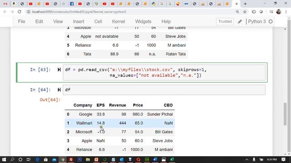The width and height of the screenshot is (291, 163).
Task: Open Photoshop from taskbar
Action: coord(80,159)
